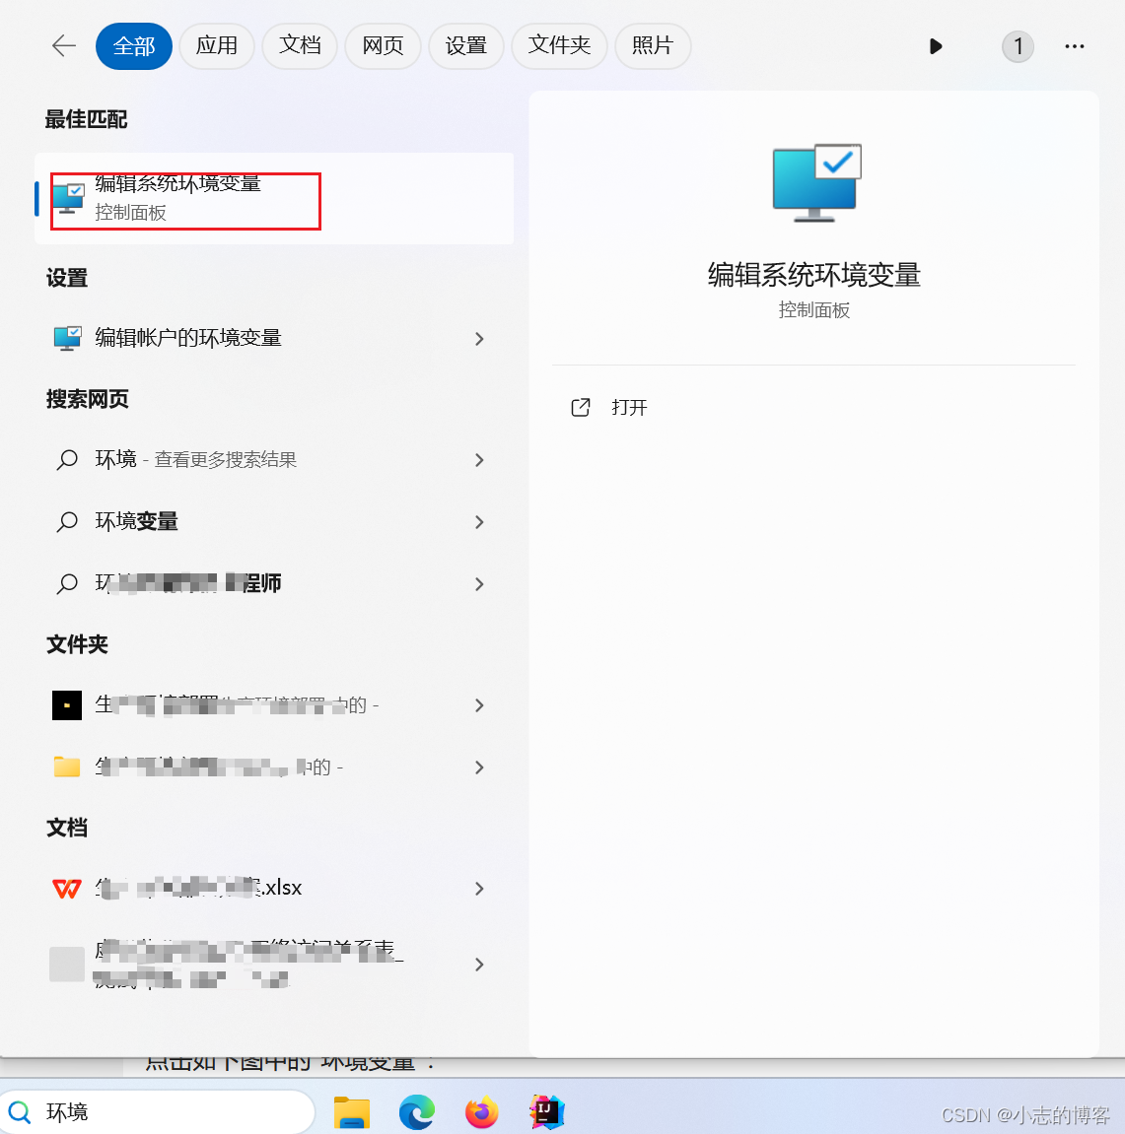The image size is (1125, 1134).
Task: Expand the 环境 - 查看更多搜索结果 arrow
Action: tap(479, 460)
